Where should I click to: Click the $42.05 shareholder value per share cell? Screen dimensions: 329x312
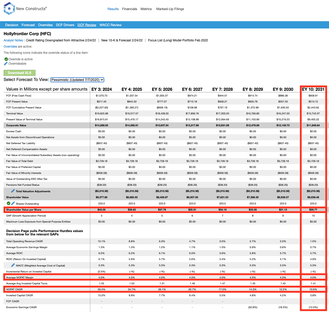tap(102, 210)
